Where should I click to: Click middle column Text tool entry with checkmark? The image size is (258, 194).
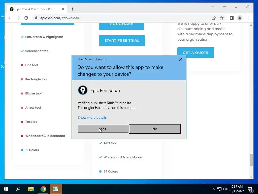(110, 143)
